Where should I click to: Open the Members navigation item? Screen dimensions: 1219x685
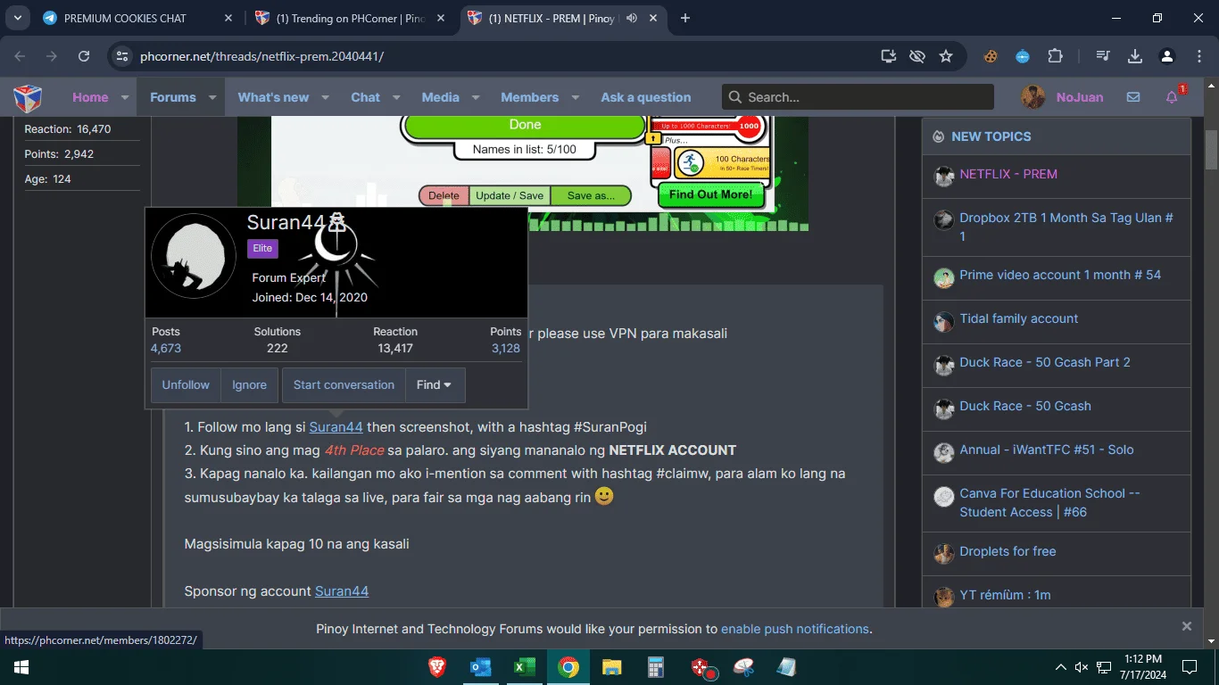pos(529,97)
